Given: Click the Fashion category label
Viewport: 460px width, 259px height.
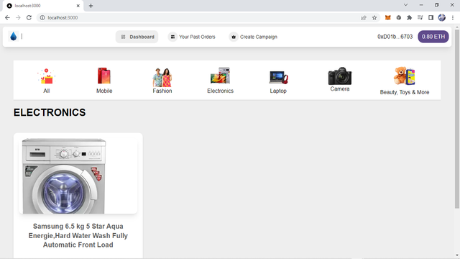Looking at the screenshot, I should click(x=162, y=91).
